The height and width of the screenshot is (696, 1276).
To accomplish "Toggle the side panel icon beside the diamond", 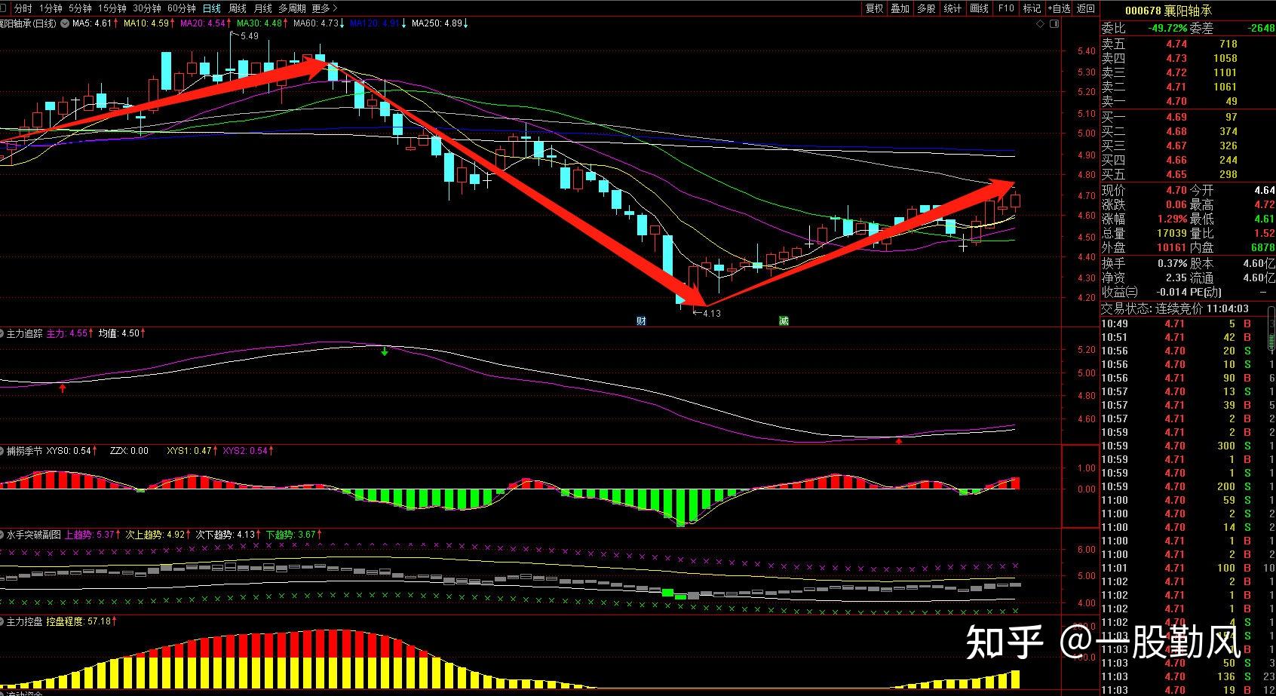I will coord(1055,23).
